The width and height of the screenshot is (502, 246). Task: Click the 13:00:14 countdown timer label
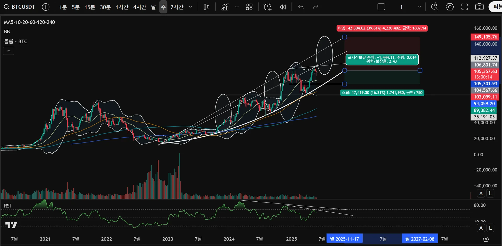point(483,77)
